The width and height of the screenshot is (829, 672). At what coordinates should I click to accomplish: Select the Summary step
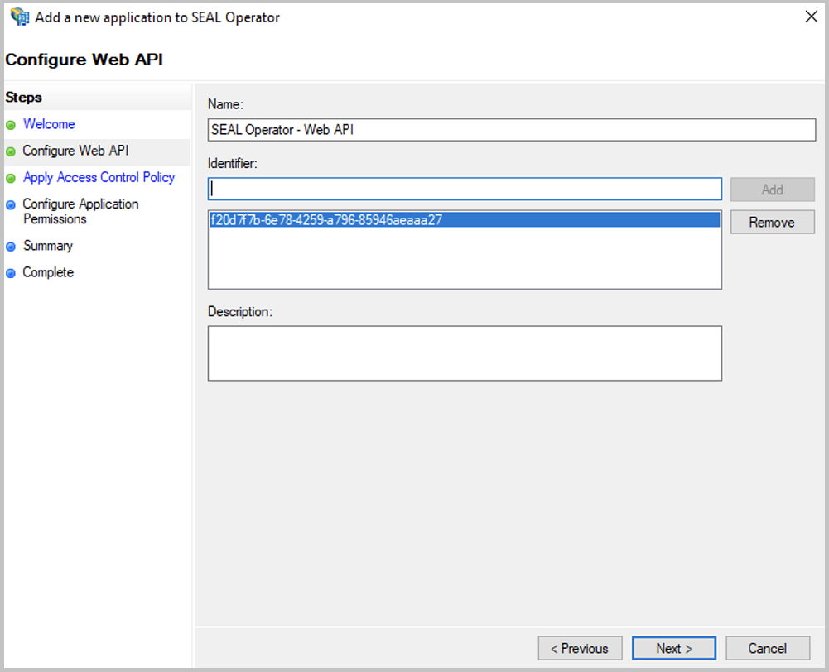tap(47, 246)
